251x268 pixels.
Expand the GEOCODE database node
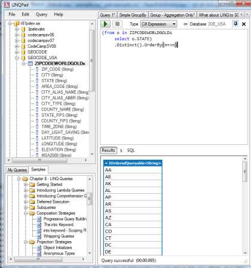17,52
